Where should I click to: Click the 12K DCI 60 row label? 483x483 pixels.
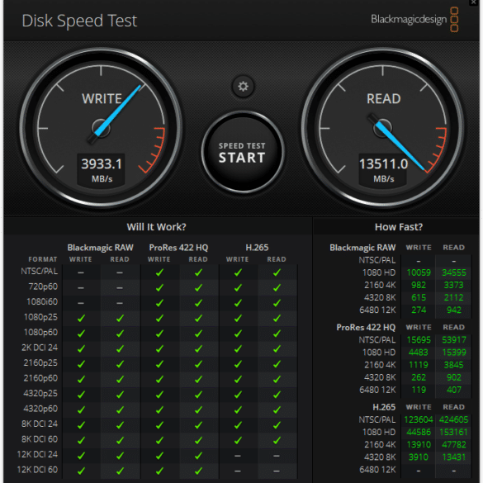tap(37, 470)
